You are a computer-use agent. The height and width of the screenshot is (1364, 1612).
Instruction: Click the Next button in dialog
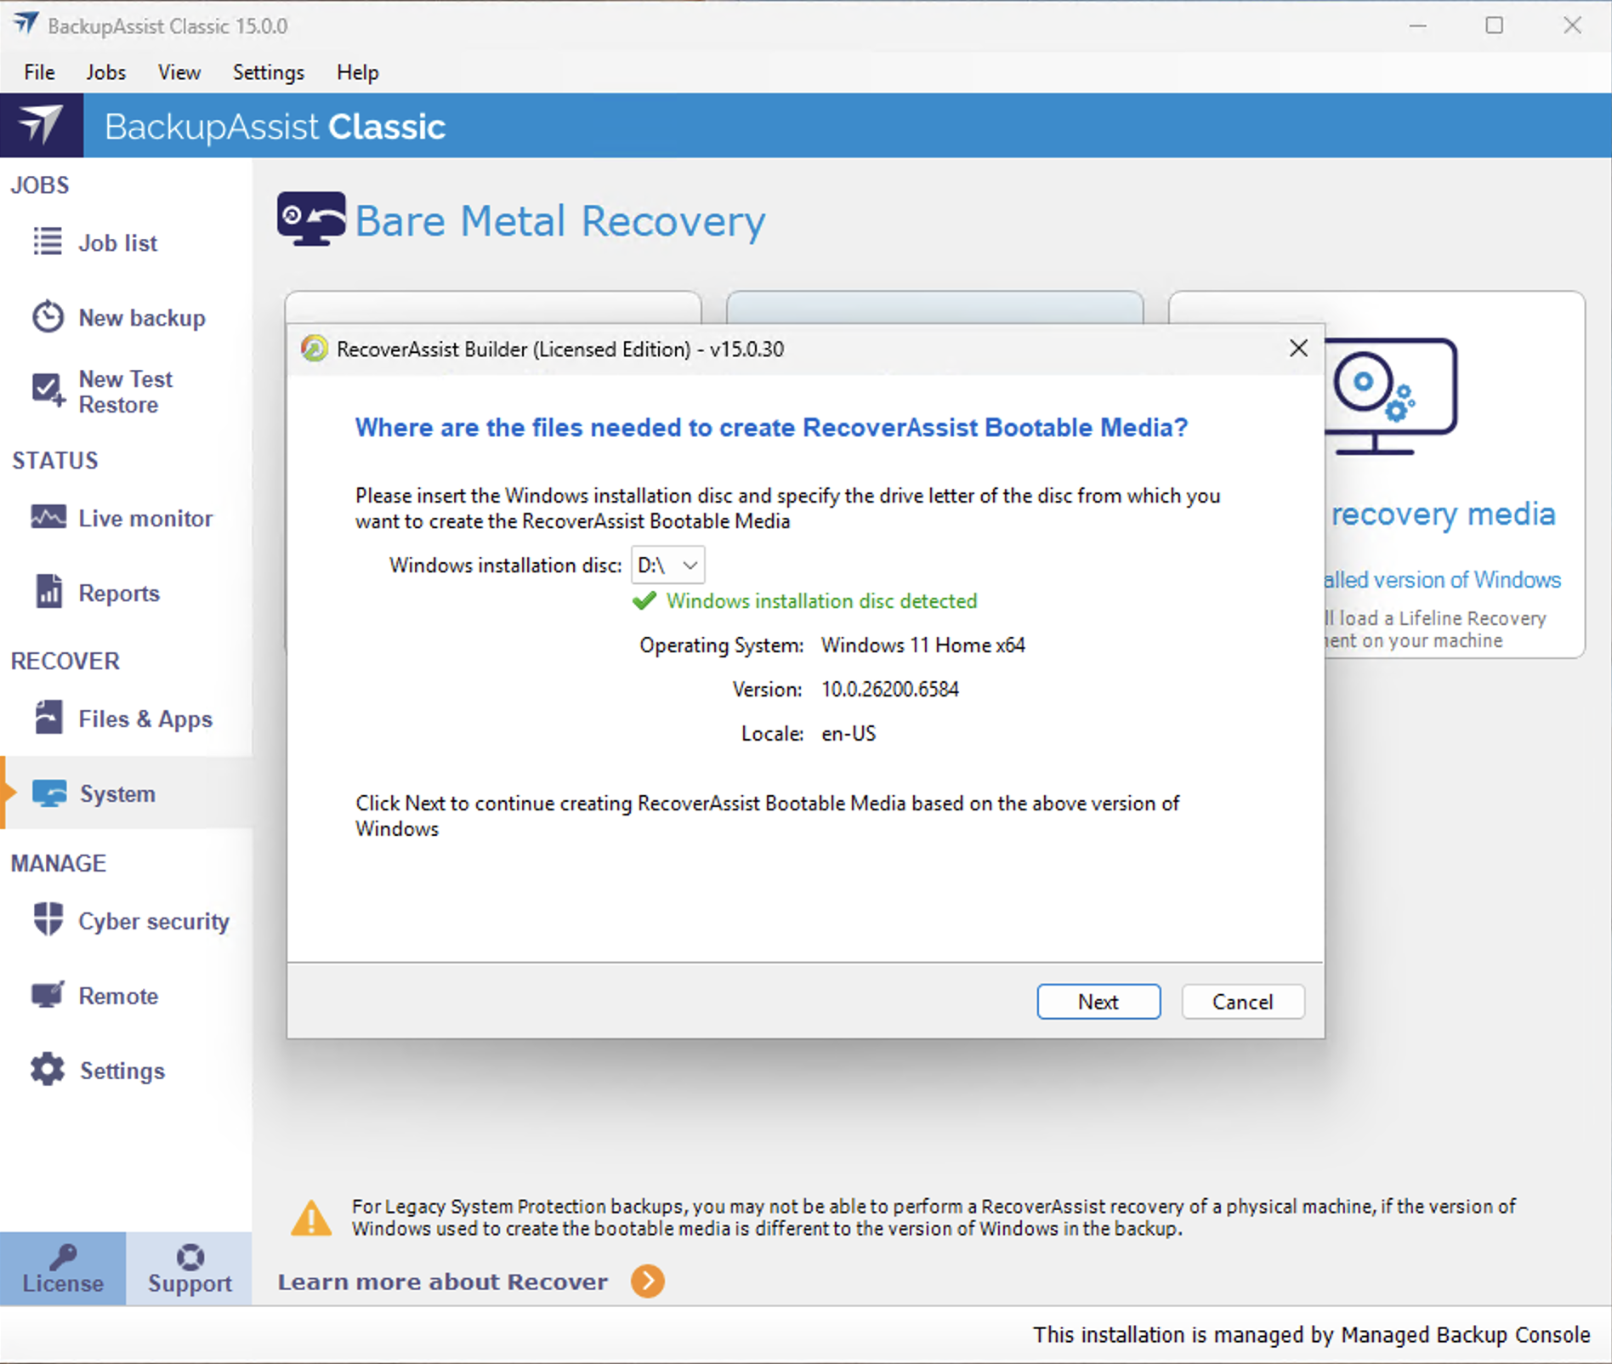pos(1098,1002)
